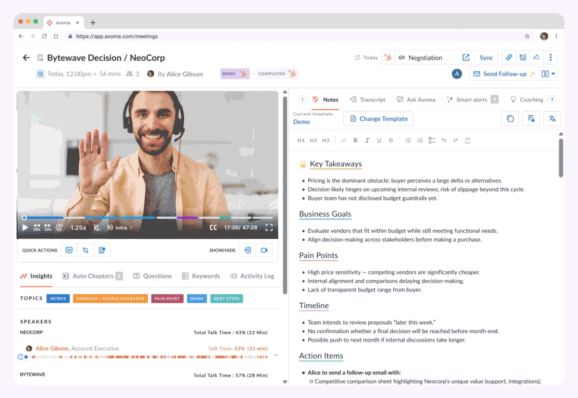Select the NEXT STEPS topic tag
Screen dimensions: 578x398
226,298
